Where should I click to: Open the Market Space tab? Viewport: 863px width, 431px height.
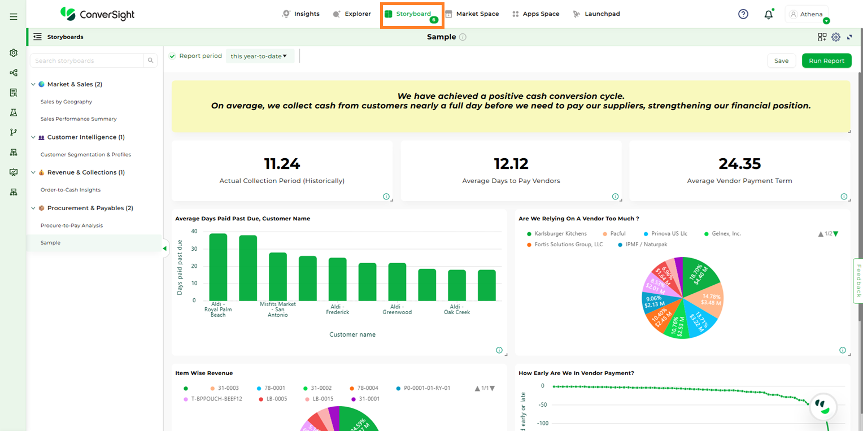[472, 14]
